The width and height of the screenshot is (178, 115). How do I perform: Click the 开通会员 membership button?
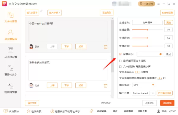click(x=147, y=4)
